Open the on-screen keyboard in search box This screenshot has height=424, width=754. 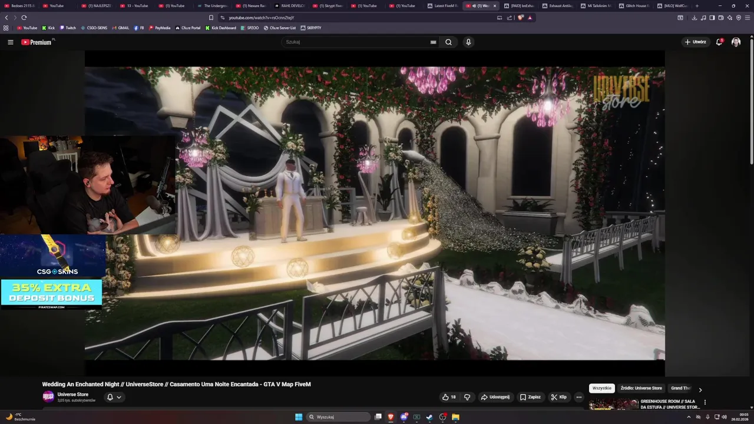(433, 42)
